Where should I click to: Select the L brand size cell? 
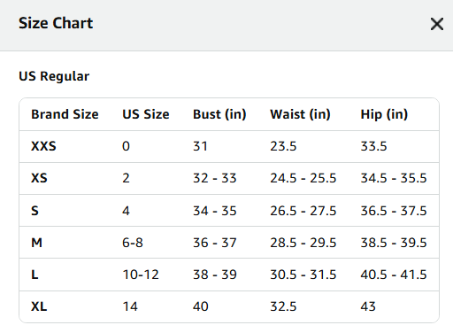tap(35, 275)
